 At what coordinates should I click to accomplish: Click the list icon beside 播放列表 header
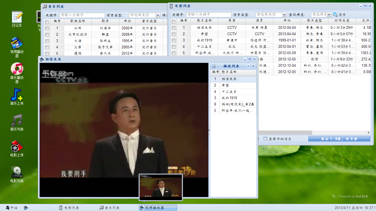click(214, 66)
